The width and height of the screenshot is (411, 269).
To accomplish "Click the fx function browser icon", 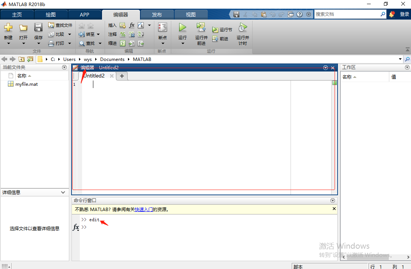I will tap(76, 227).
